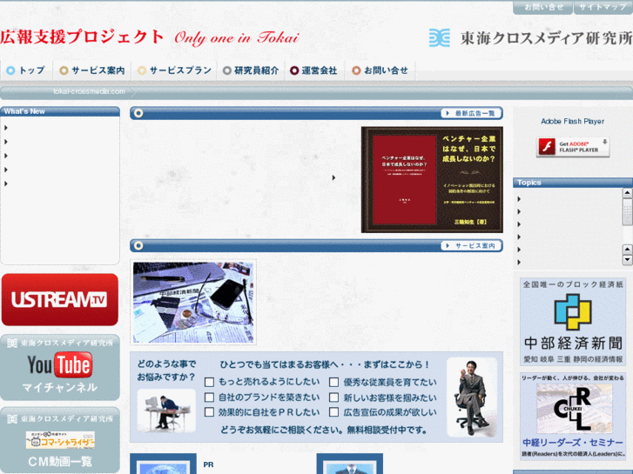Click the コマ・シャライザー logo icon
This screenshot has width=633, height=474.
pos(60,440)
